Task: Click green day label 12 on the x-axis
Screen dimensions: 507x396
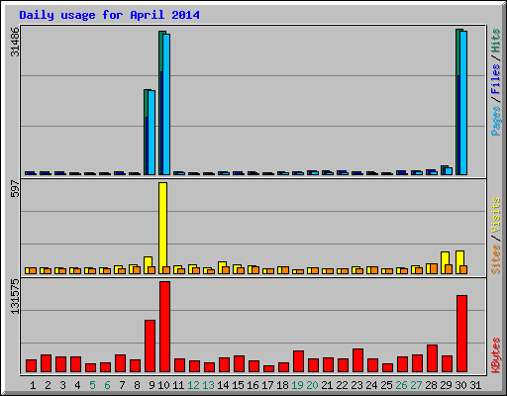Action: (193, 385)
